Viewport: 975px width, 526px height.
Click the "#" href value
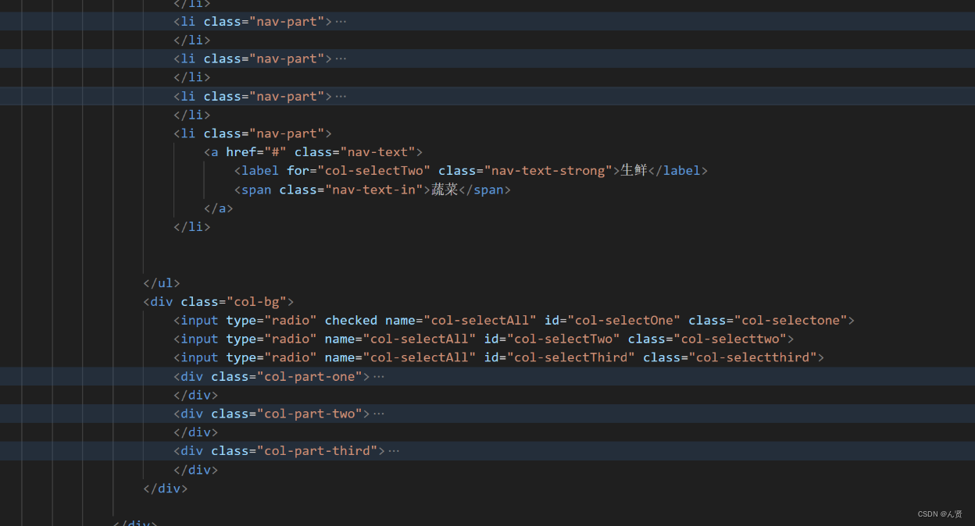(x=276, y=152)
